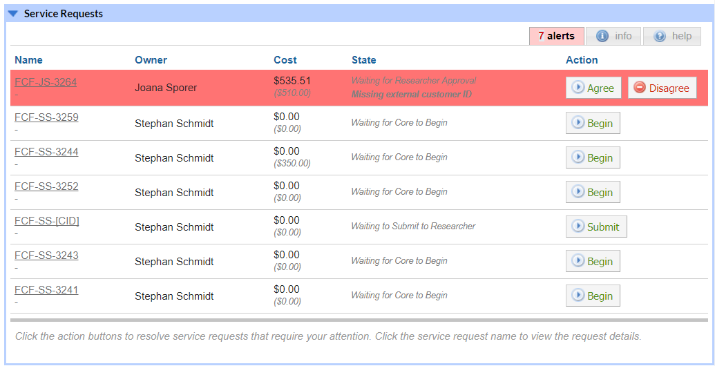Open request details for FCF-JS-3264
This screenshot has height=366, width=715.
[x=46, y=82]
